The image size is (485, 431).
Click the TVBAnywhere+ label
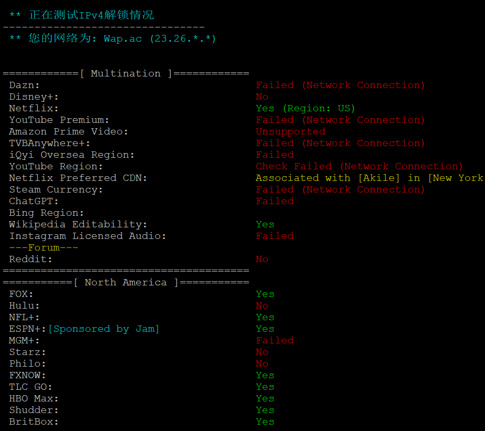pyautogui.click(x=50, y=143)
